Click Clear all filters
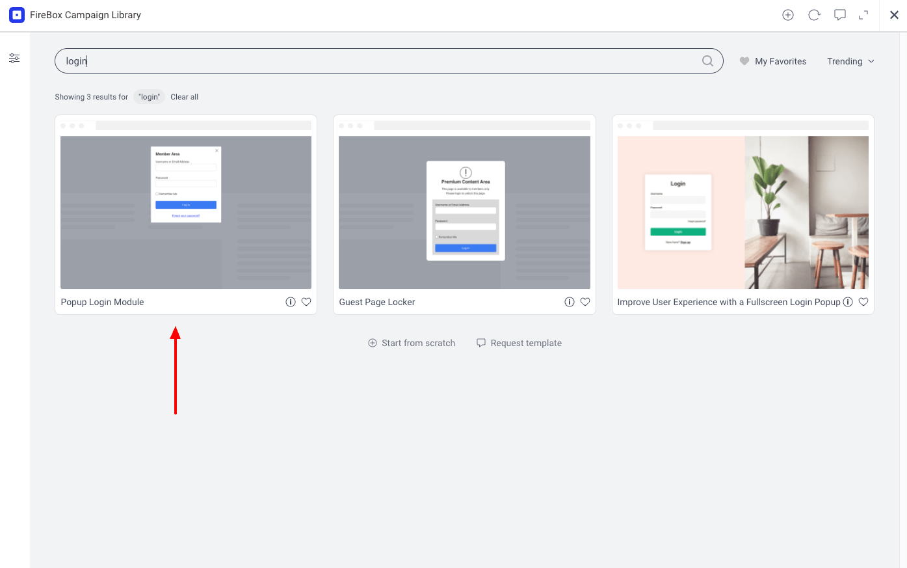The width and height of the screenshot is (907, 568). [185, 97]
